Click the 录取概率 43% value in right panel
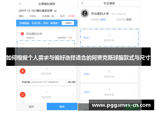Screen dimensions: 157x113 coord(103,20)
